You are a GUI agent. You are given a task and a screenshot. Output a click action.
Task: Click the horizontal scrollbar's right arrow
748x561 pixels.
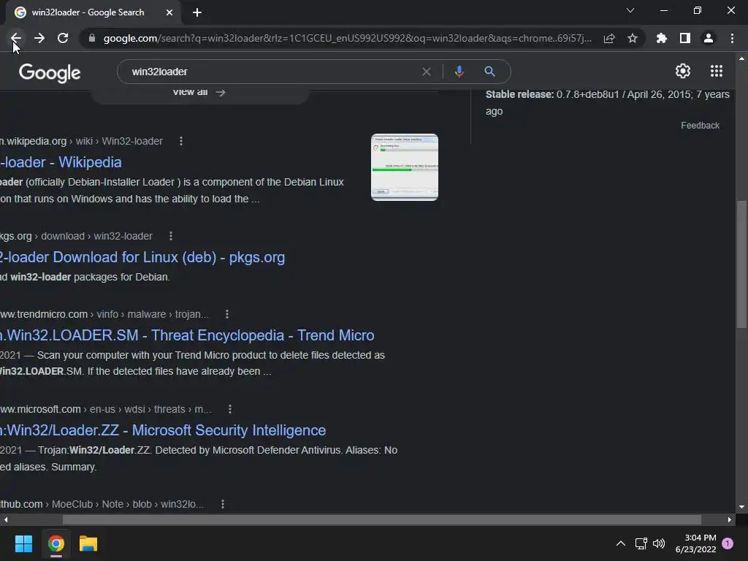coord(730,519)
